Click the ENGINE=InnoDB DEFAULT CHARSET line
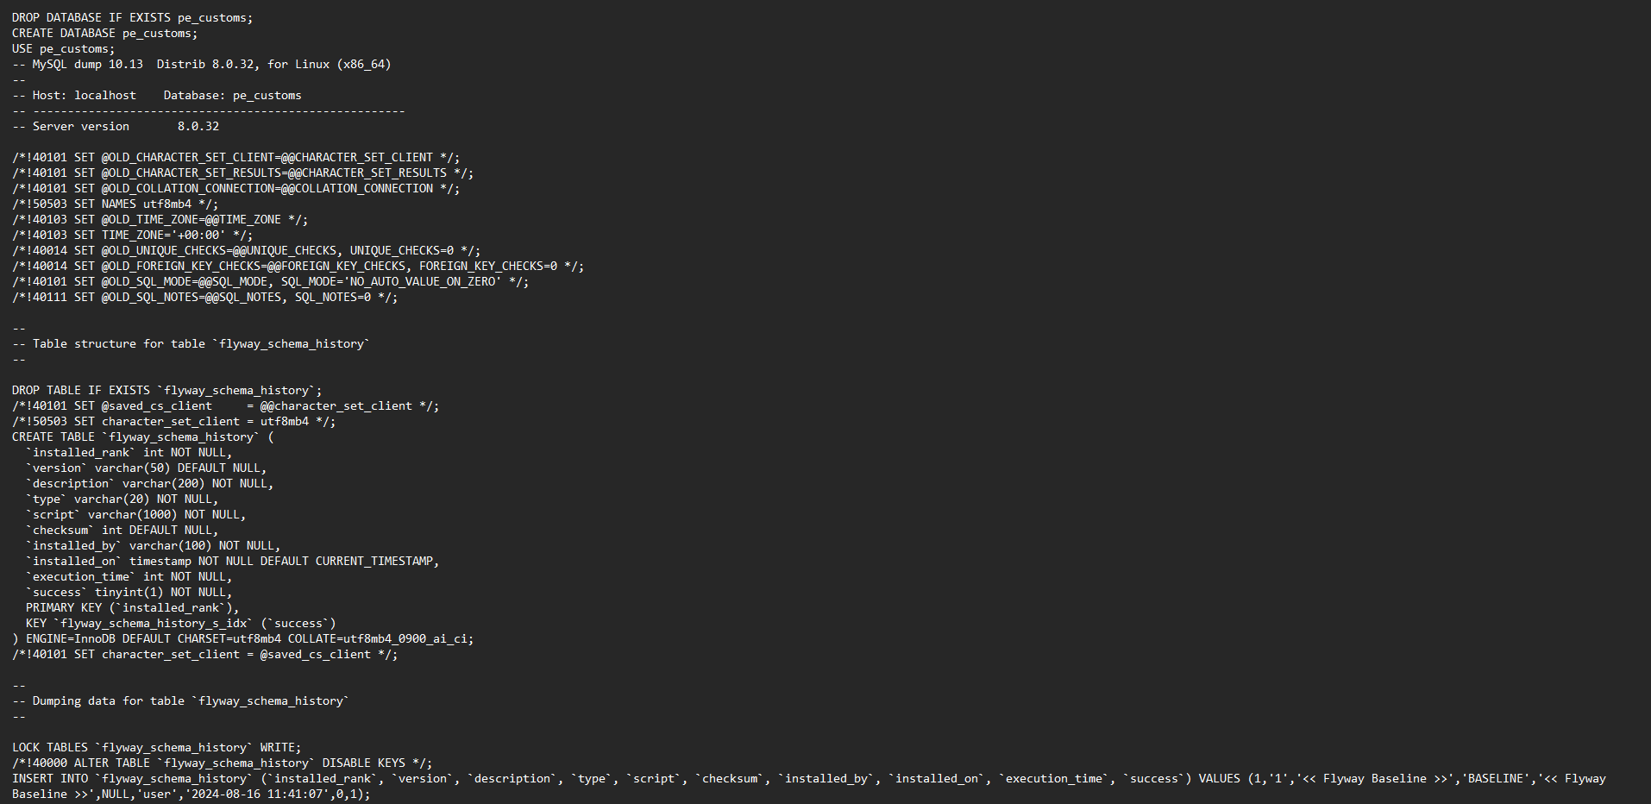The width and height of the screenshot is (1651, 804). [243, 638]
